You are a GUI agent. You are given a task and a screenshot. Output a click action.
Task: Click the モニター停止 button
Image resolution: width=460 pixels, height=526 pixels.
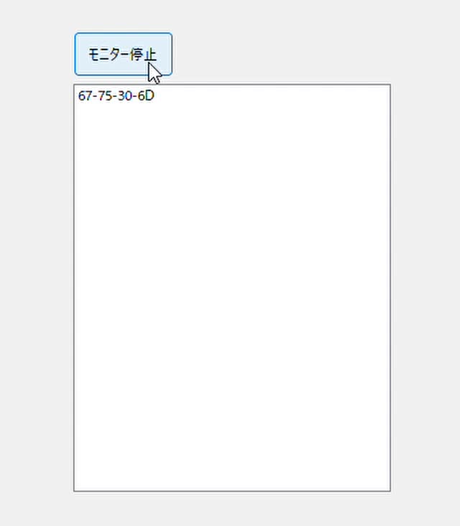coord(123,54)
